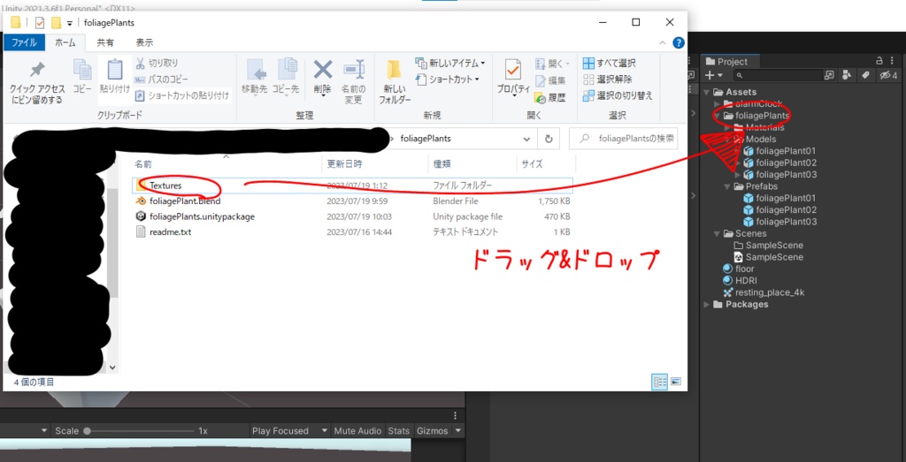Expand the Packages folder arrow
The image size is (906, 462).
707,305
